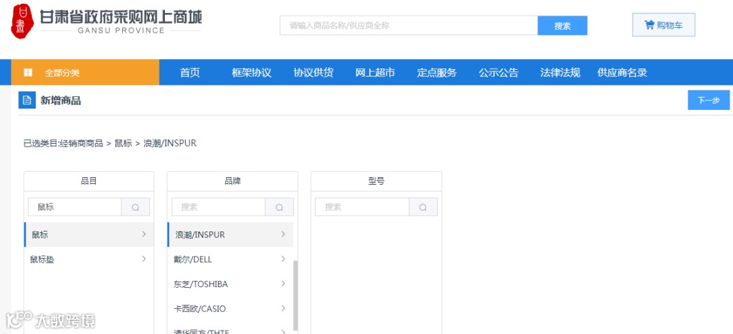Go to 首页 in navigation bar
The image size is (733, 334).
(190, 73)
